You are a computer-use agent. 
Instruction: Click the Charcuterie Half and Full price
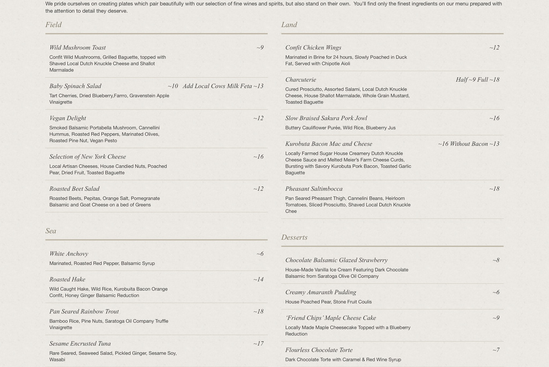pos(477,80)
